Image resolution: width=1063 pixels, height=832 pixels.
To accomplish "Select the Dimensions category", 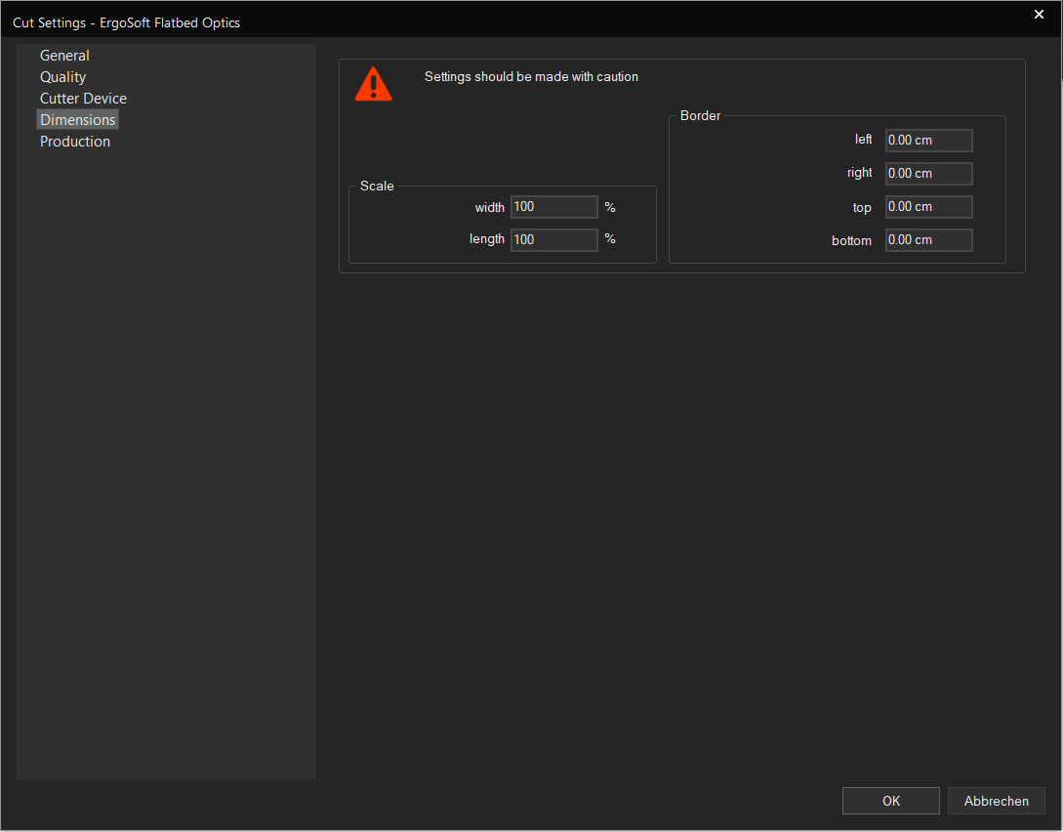I will (78, 120).
